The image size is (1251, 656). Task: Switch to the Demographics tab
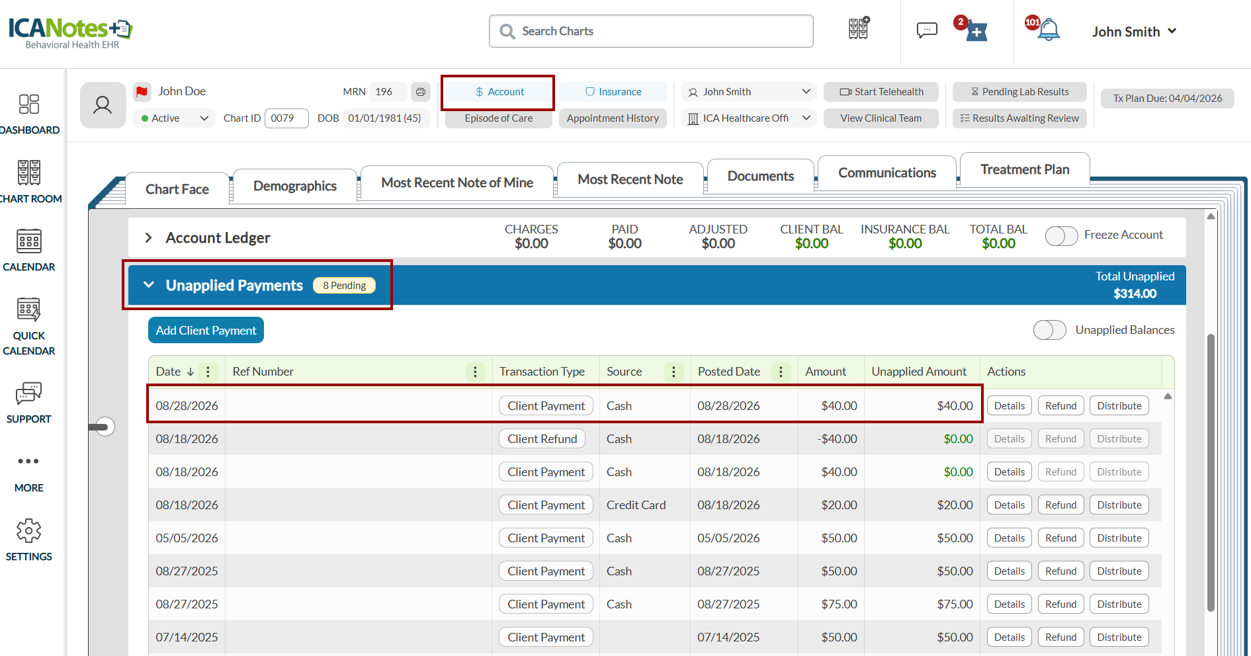(x=295, y=186)
